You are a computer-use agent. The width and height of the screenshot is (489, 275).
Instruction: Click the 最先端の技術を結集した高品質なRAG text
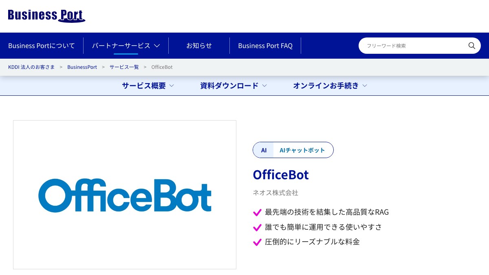coord(327,212)
